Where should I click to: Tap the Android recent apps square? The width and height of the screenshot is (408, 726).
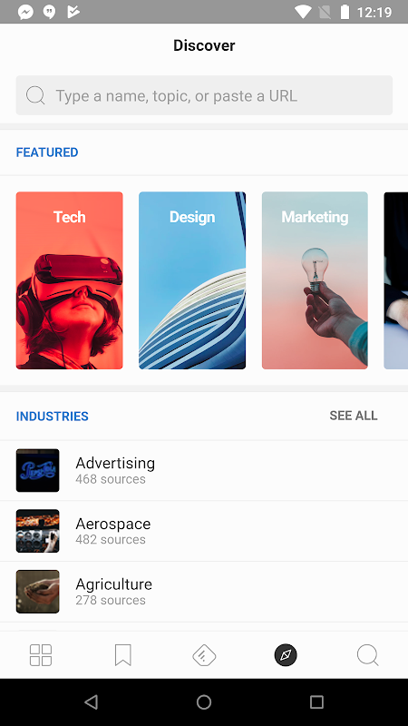316,701
